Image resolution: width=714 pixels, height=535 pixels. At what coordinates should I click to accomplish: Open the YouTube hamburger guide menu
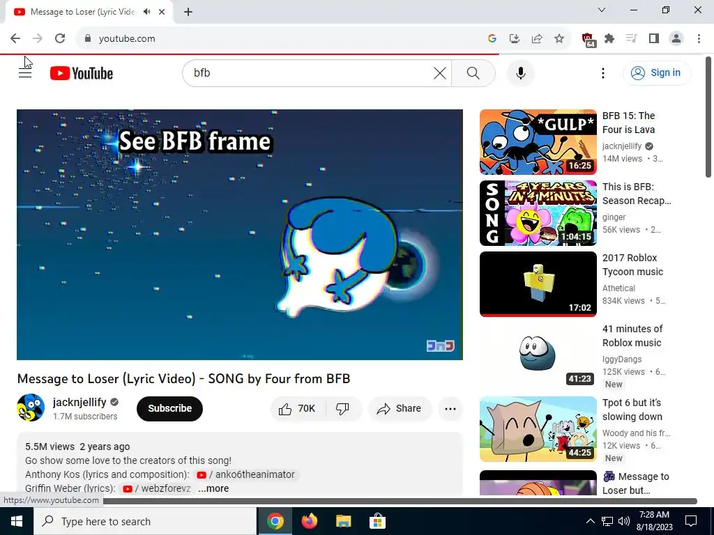click(25, 72)
